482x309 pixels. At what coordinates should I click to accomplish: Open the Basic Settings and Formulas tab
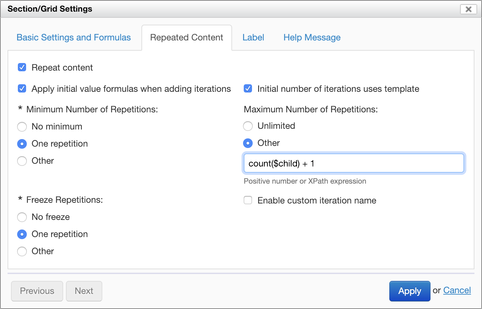73,37
